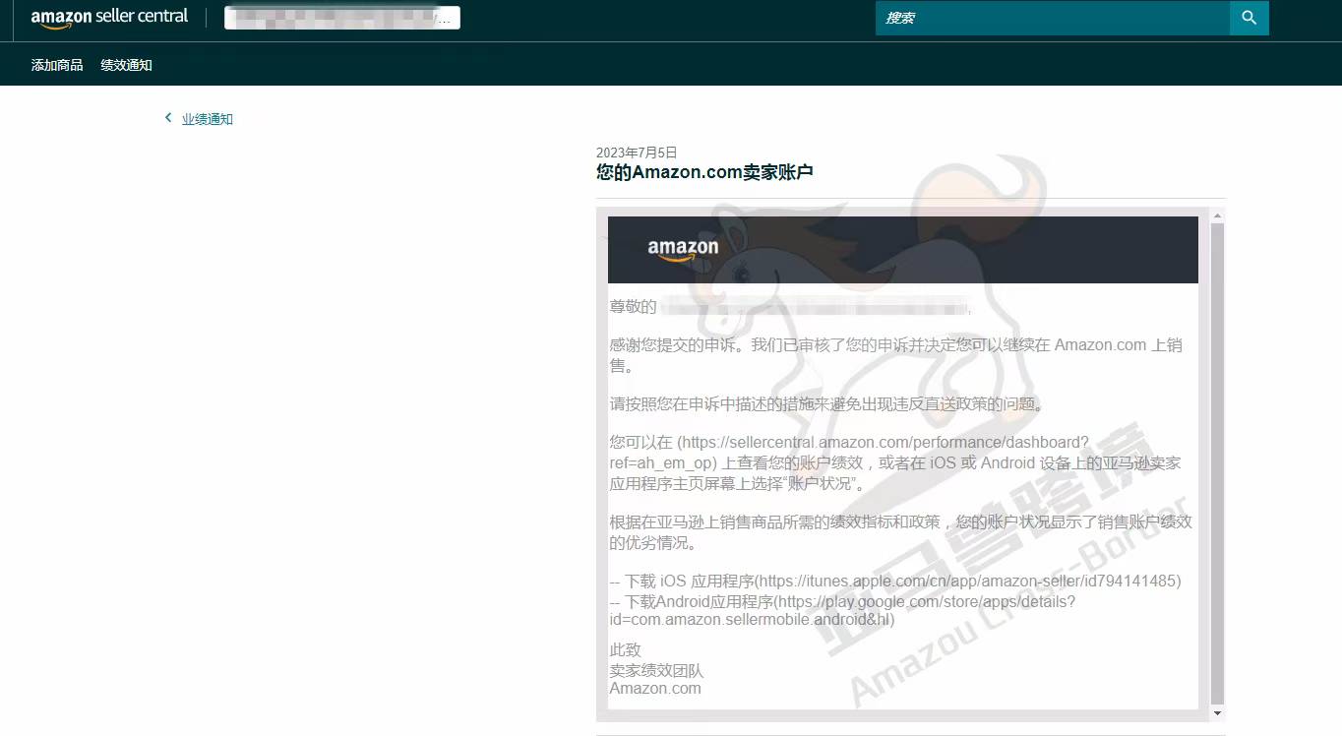
Task: Click the paragraph starting 根据在亚马逊上销售商品
Action: click(x=900, y=532)
